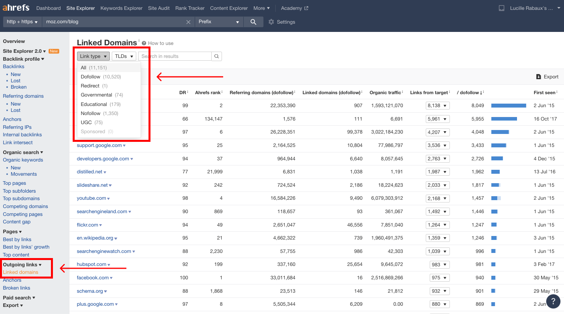The height and width of the screenshot is (314, 564).
Task: Open the TLDs filter dropdown
Action: (124, 56)
